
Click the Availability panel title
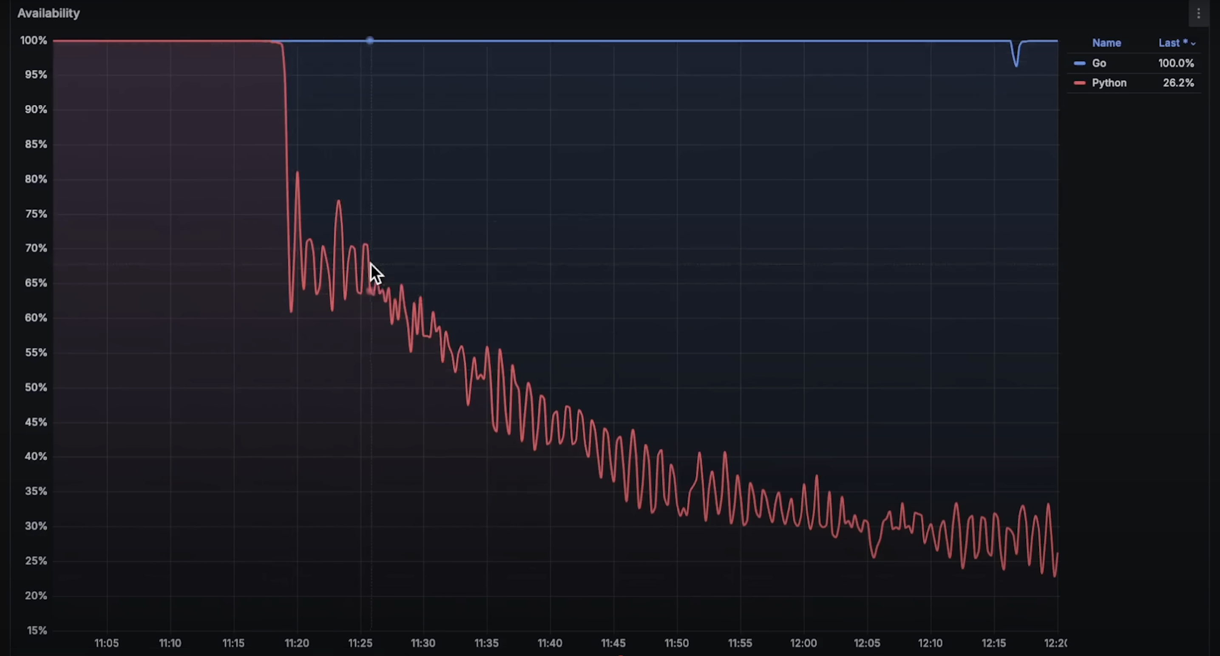(48, 13)
